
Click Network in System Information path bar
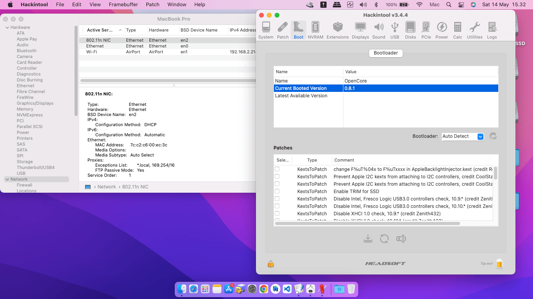pos(107,187)
